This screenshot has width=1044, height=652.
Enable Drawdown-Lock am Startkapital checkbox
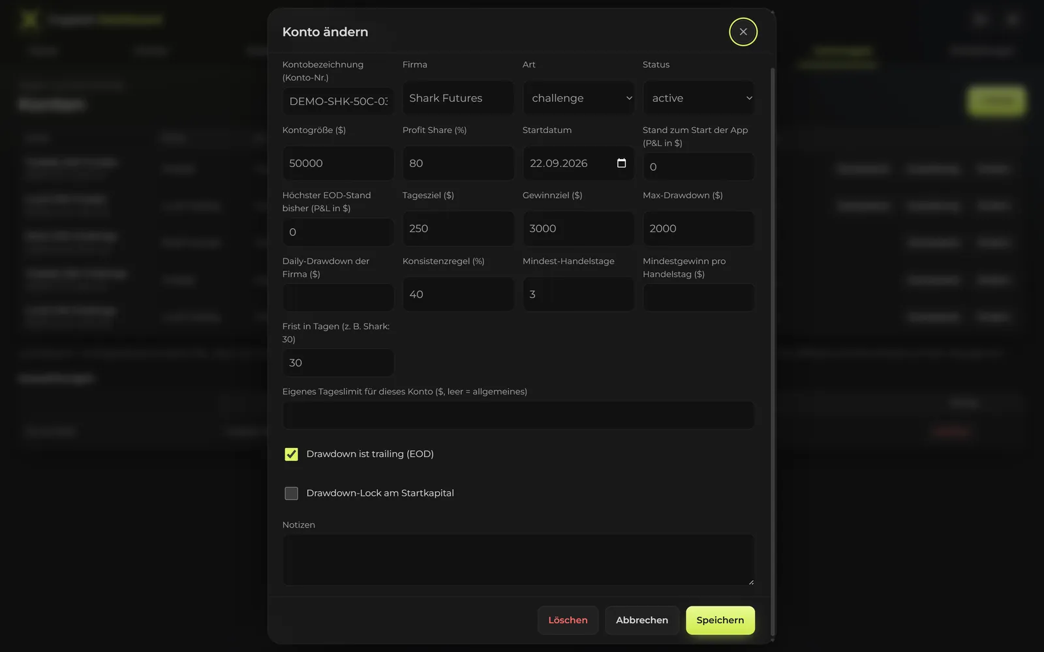291,494
